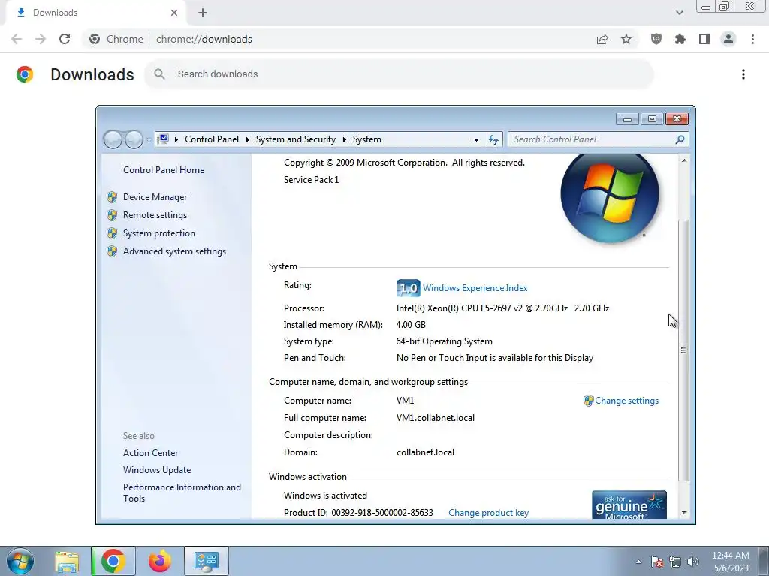Click the refresh button in Control Panel
The image size is (769, 576).
coord(493,140)
